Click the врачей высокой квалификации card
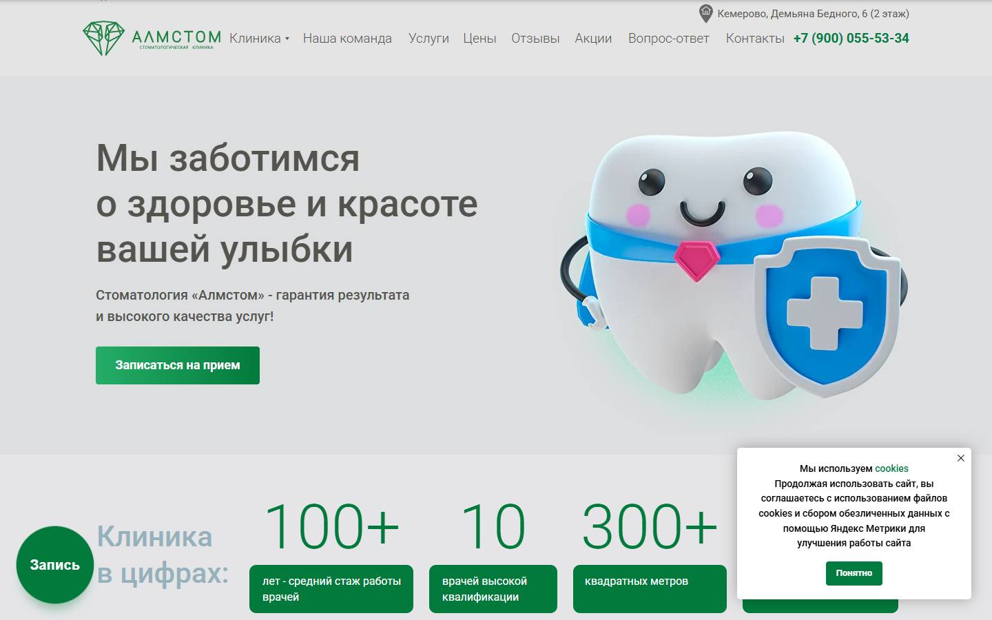The image size is (992, 620). pyautogui.click(x=493, y=589)
